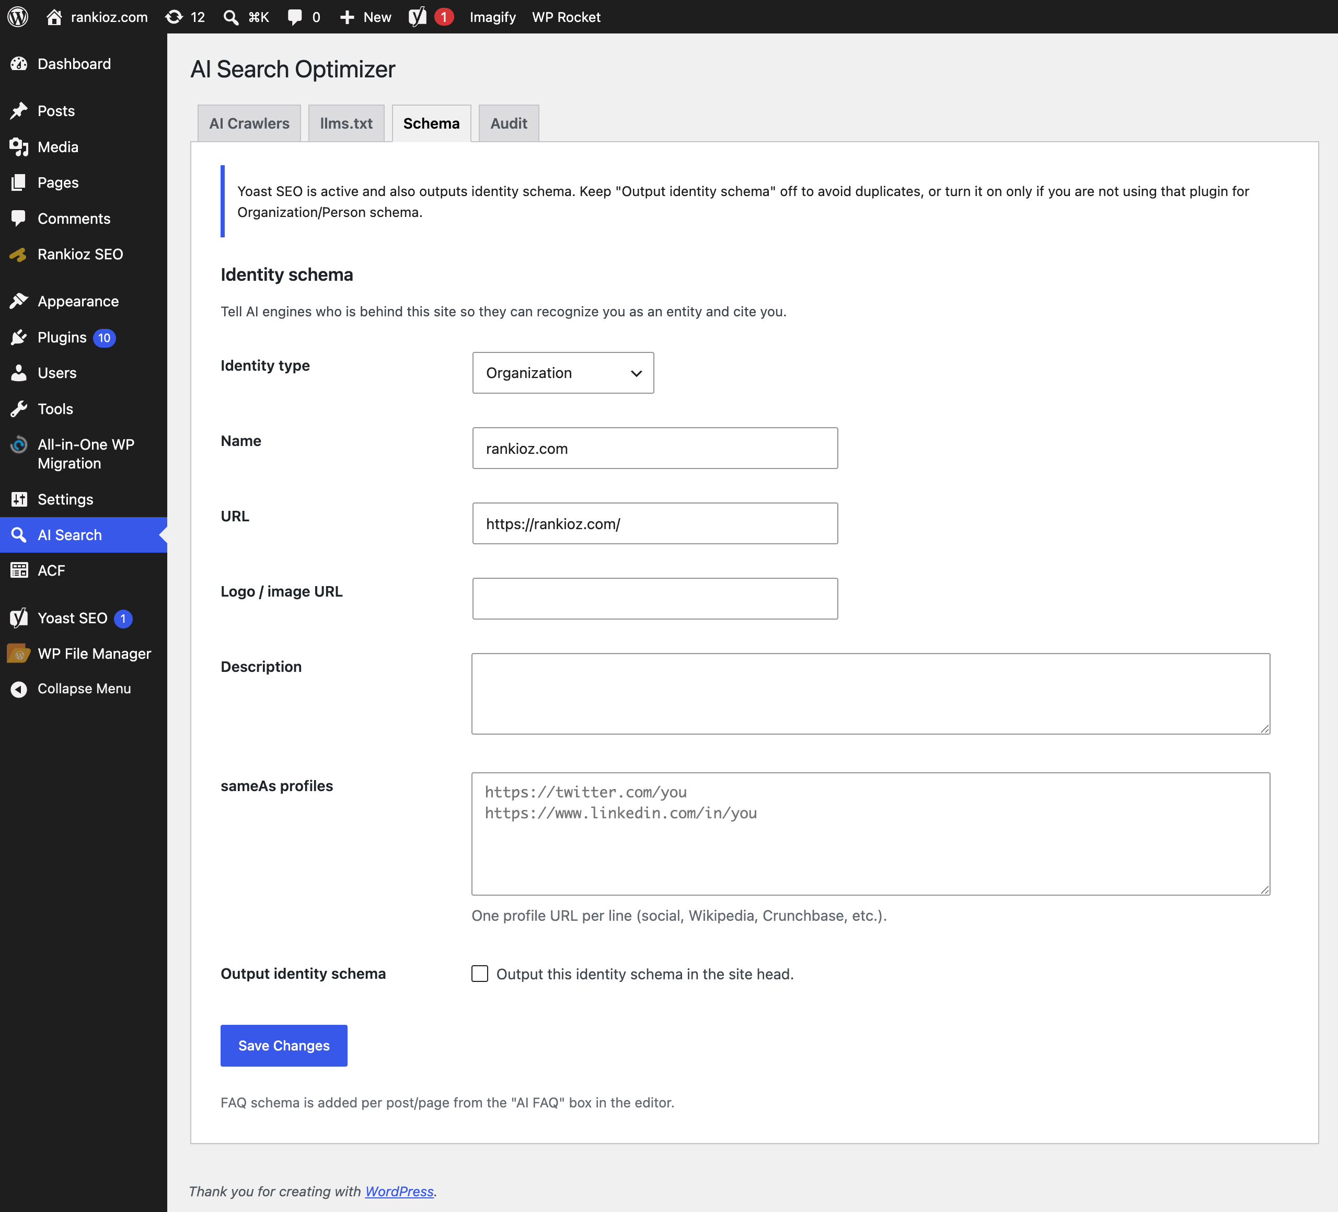Click into the sameAs profiles textarea

871,833
